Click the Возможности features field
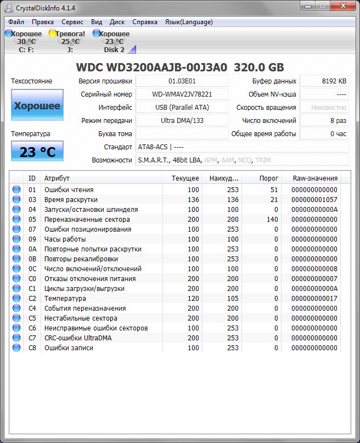 point(242,160)
